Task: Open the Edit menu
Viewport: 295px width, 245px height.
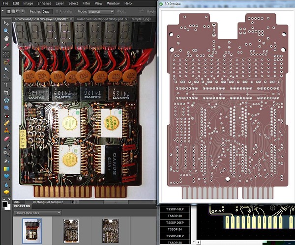Action: (16, 3)
